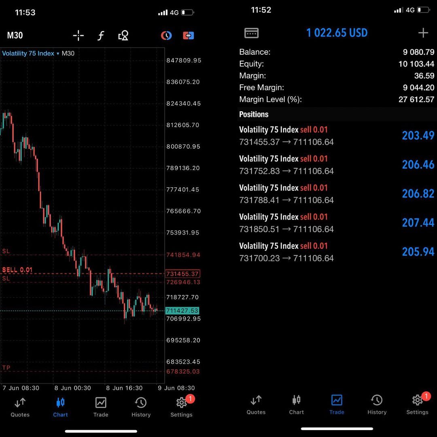Image resolution: width=437 pixels, height=437 pixels.
Task: Open the account card icon on Trade screen
Action: click(251, 33)
